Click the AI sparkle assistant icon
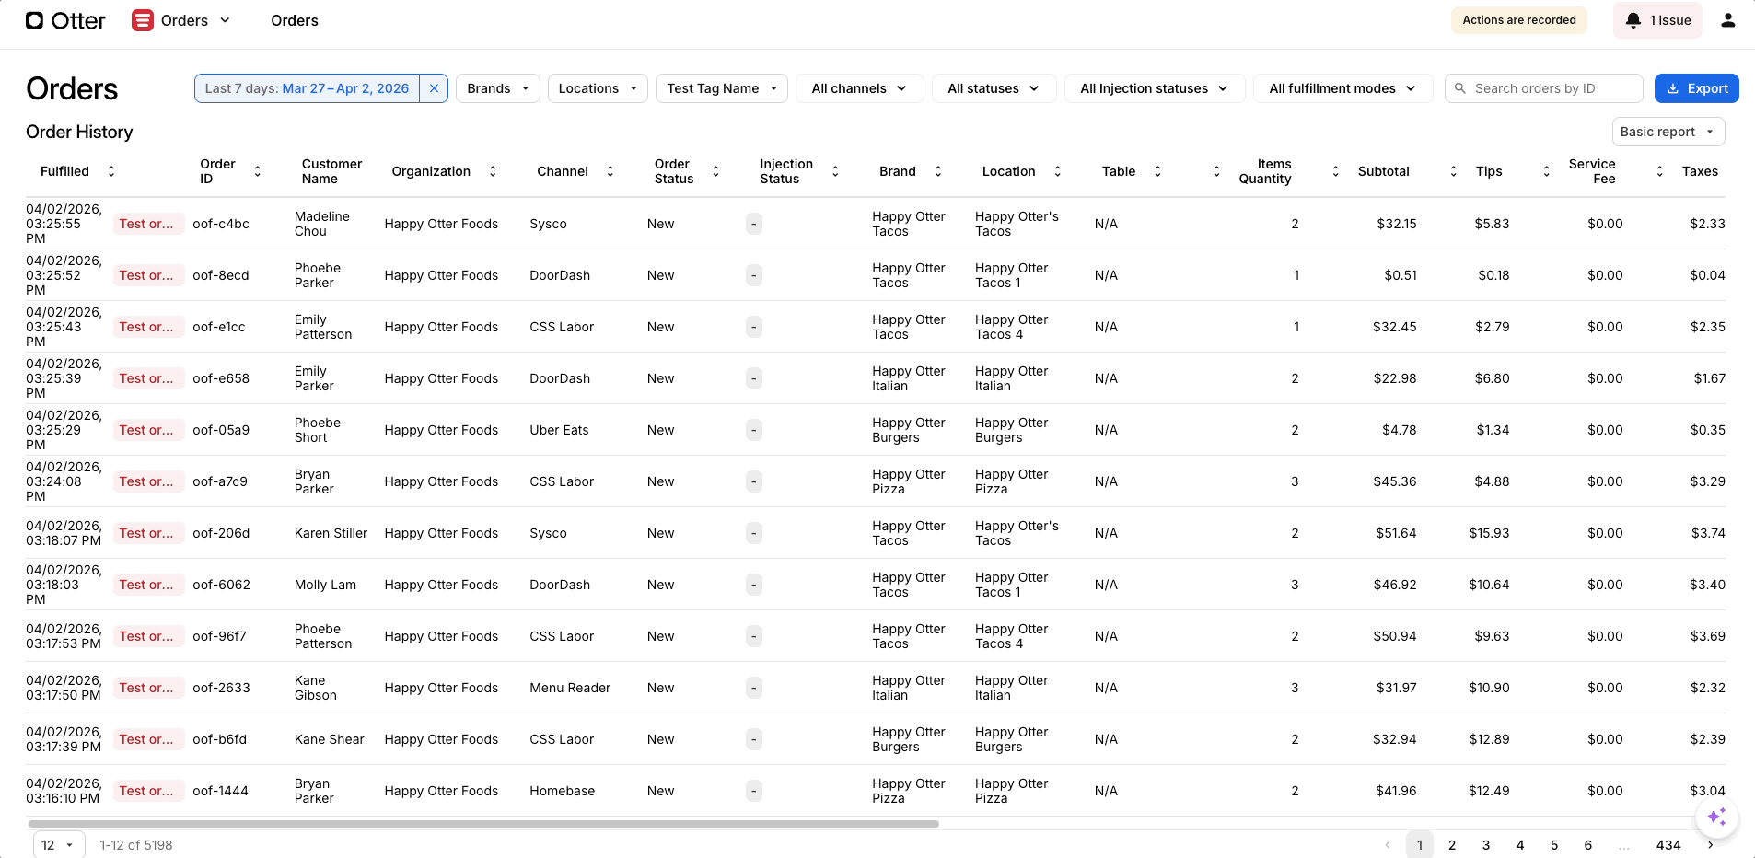1755x858 pixels. coord(1715,817)
